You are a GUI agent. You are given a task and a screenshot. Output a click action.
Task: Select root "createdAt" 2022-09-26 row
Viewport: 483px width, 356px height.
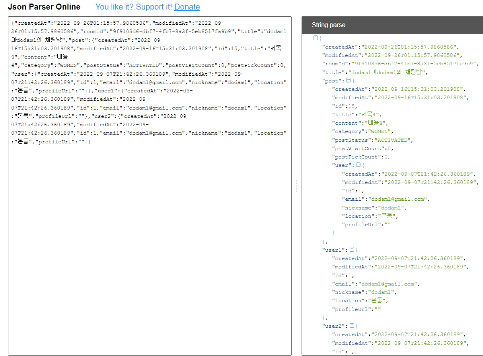click(391, 47)
